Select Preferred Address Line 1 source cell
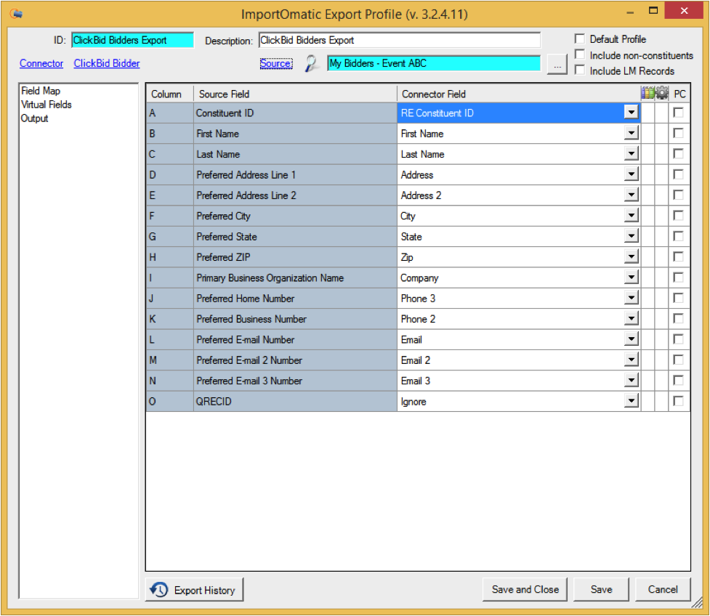The image size is (710, 616). coord(295,175)
